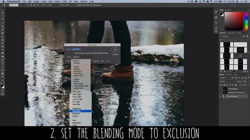The width and height of the screenshot is (250, 140).
Task: Select the Horizontal Type tool
Action: click(x=2, y=63)
